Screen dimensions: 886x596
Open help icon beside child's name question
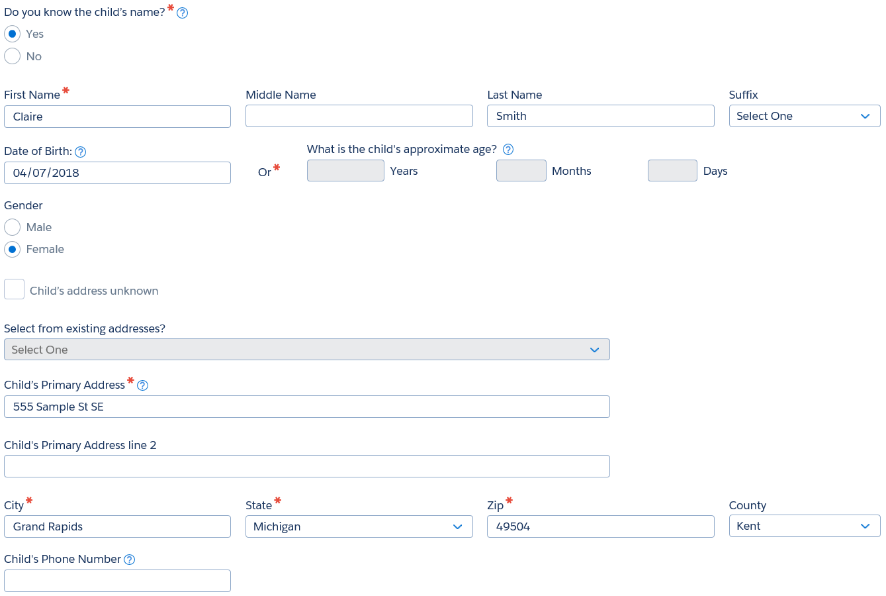point(183,13)
